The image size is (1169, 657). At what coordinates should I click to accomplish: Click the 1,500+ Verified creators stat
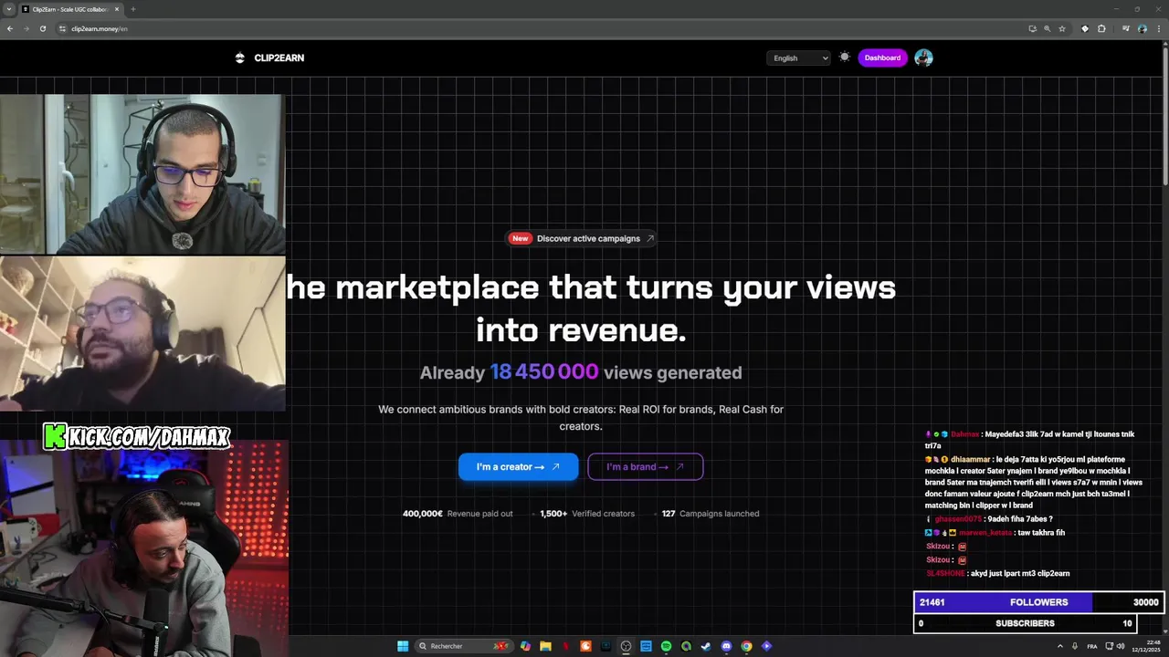click(x=587, y=514)
